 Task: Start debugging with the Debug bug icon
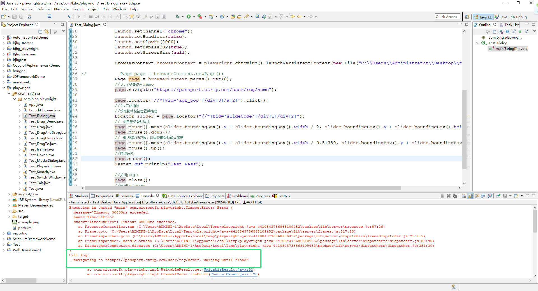coord(177,17)
